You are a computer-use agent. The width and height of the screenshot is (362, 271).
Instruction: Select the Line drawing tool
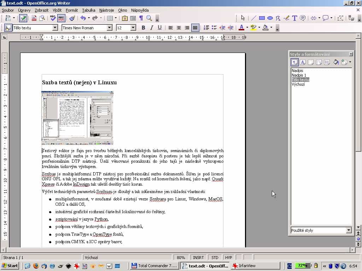coord(253,18)
